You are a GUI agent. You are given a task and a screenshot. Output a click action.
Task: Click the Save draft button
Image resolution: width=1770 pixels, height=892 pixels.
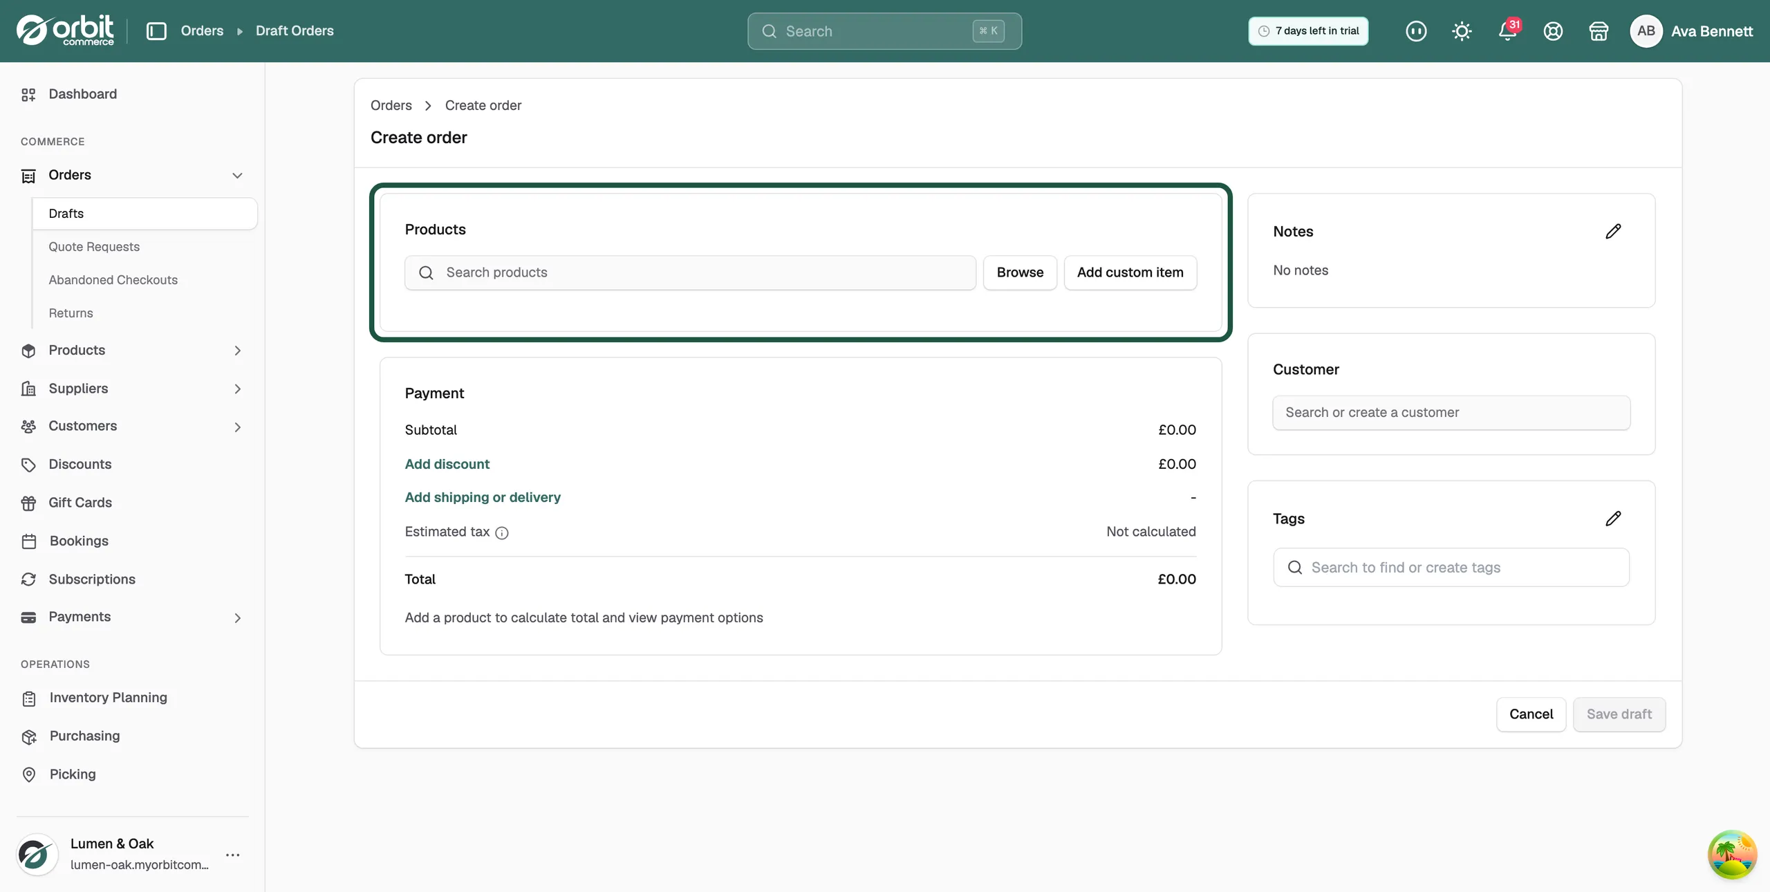point(1619,714)
